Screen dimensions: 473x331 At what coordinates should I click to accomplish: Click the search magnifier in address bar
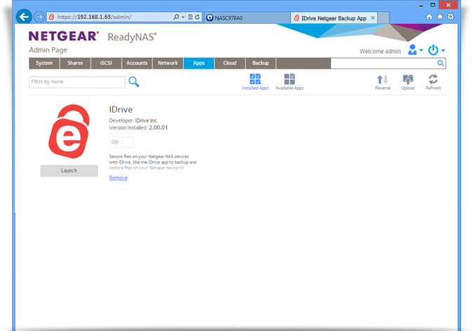coord(176,17)
